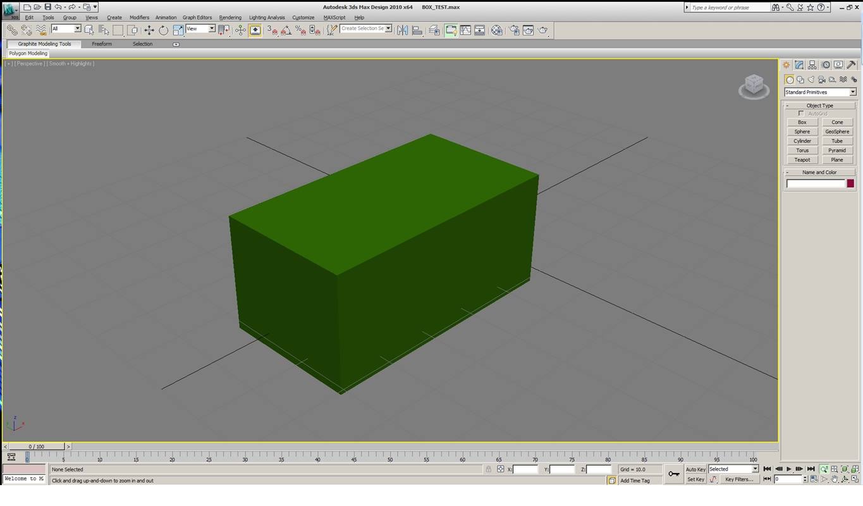Viewport: 863px width, 506px height.
Task: Toggle the Selection Lock padlock
Action: pyautogui.click(x=488, y=469)
